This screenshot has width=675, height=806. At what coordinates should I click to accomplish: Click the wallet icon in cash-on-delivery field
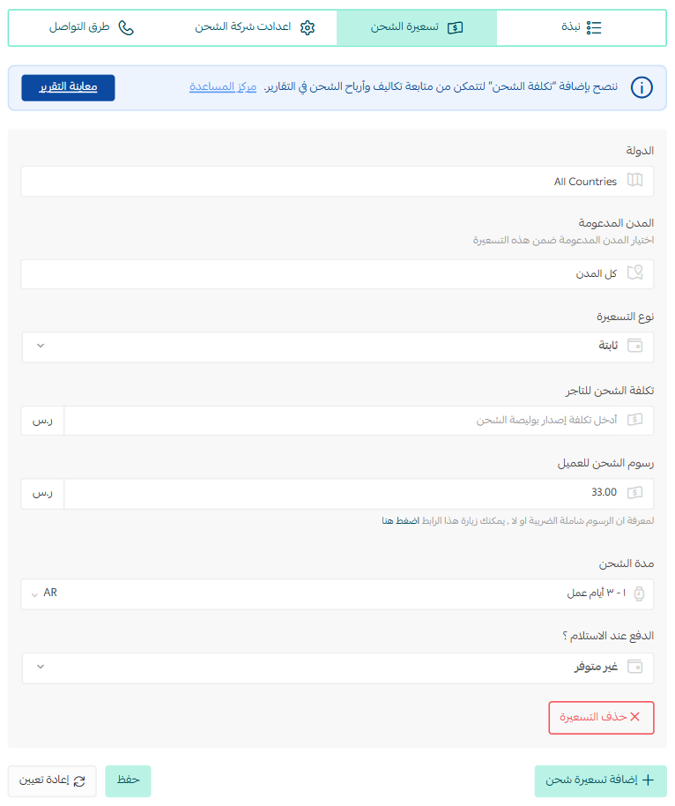635,667
